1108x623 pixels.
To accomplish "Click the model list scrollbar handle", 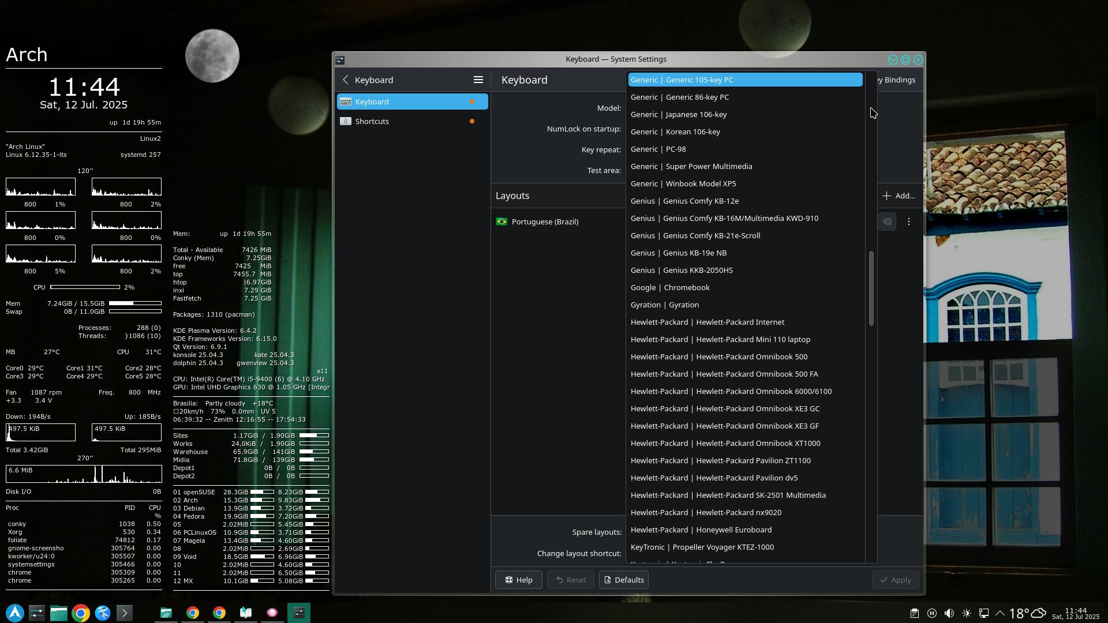I will [871, 288].
